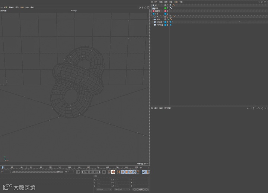Click the X position field in Coordinates
Viewport: 268px width, 193px height.
pos(102,180)
